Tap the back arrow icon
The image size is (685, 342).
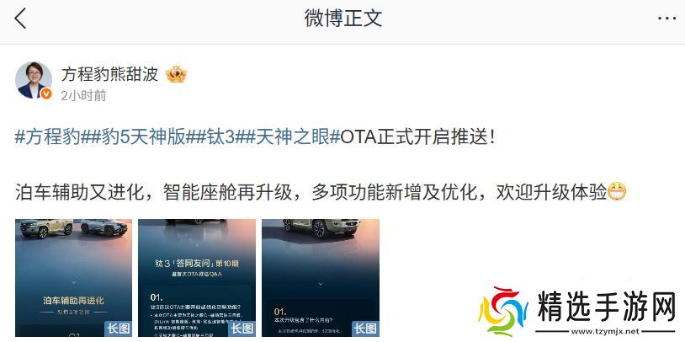pos(20,19)
